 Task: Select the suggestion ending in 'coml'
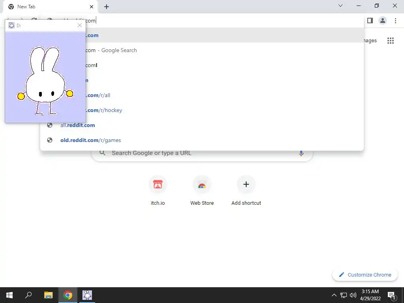(202, 65)
